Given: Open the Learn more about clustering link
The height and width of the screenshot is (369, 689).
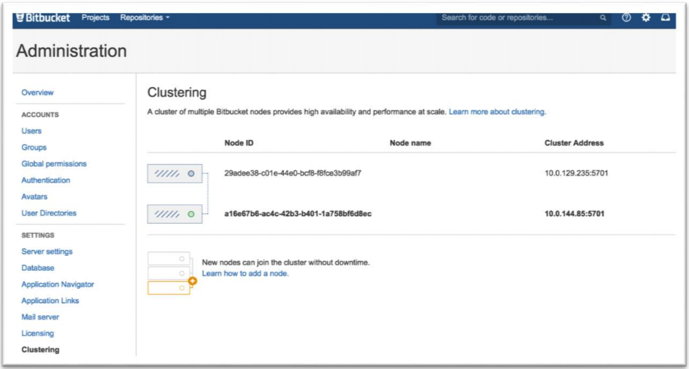Looking at the screenshot, I should 497,112.
